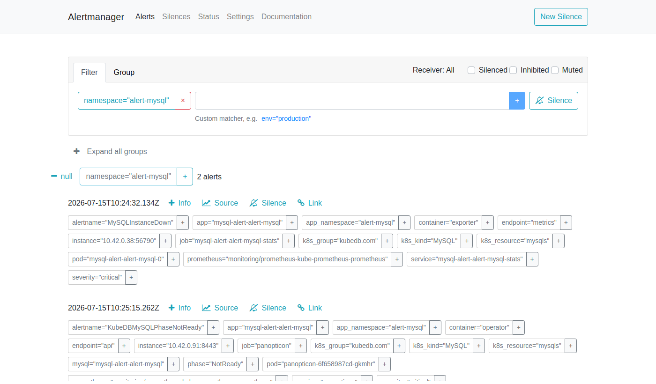Click plus beside app_namespace="alert-mysql" in second alert
This screenshot has width=656, height=384.
coord(435,327)
